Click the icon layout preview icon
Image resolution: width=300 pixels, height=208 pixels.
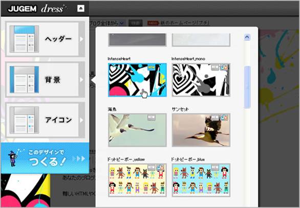pos(24,120)
